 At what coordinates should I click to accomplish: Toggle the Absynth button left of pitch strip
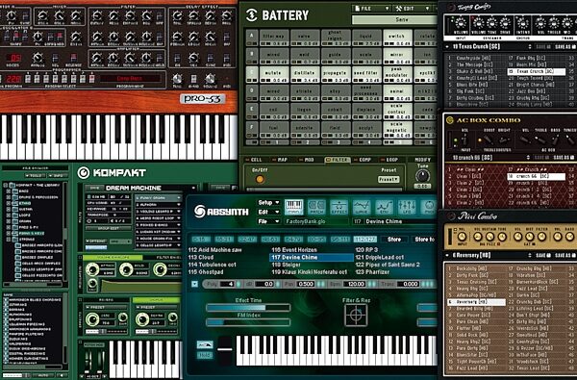(x=205, y=344)
